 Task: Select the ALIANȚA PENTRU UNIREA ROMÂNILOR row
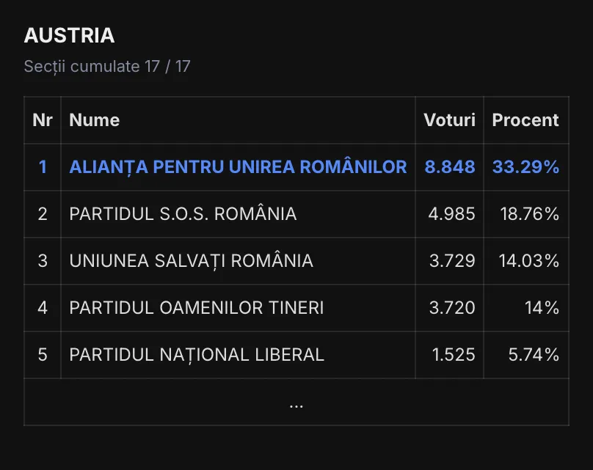tap(296, 167)
